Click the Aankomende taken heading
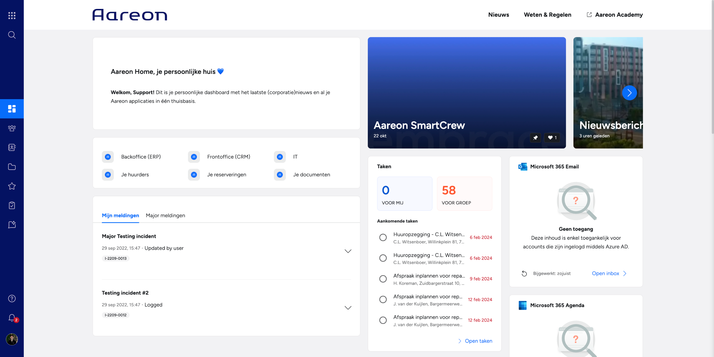The height and width of the screenshot is (357, 714). pos(397,221)
